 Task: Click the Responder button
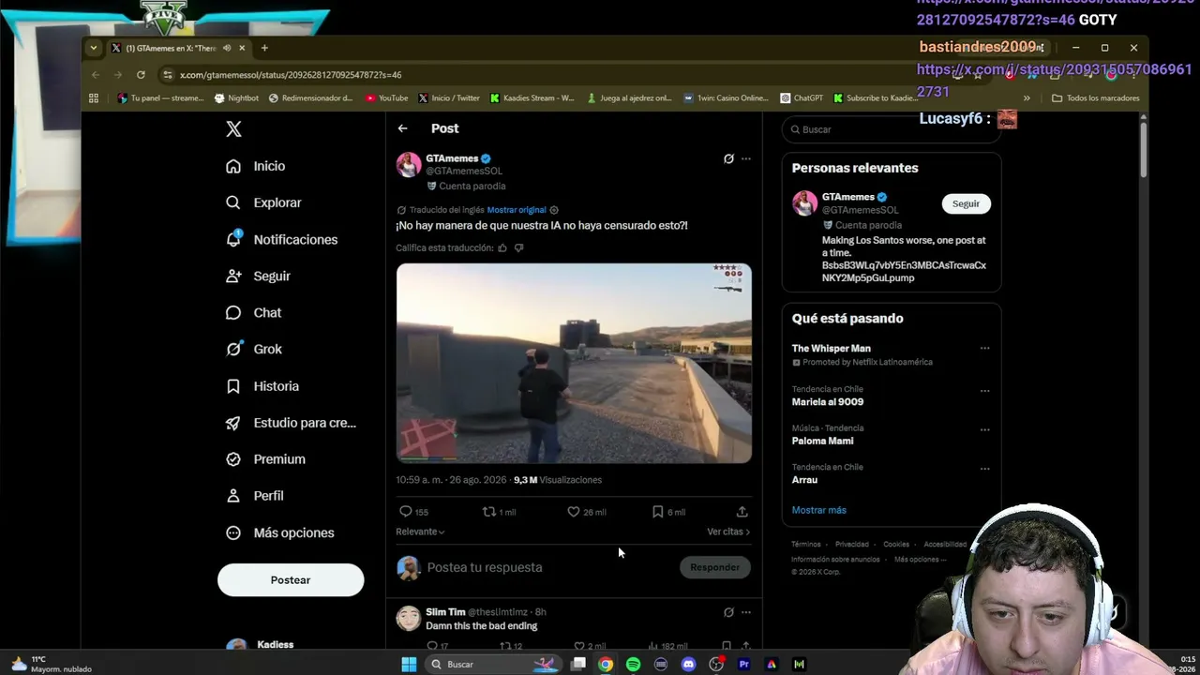tap(714, 567)
